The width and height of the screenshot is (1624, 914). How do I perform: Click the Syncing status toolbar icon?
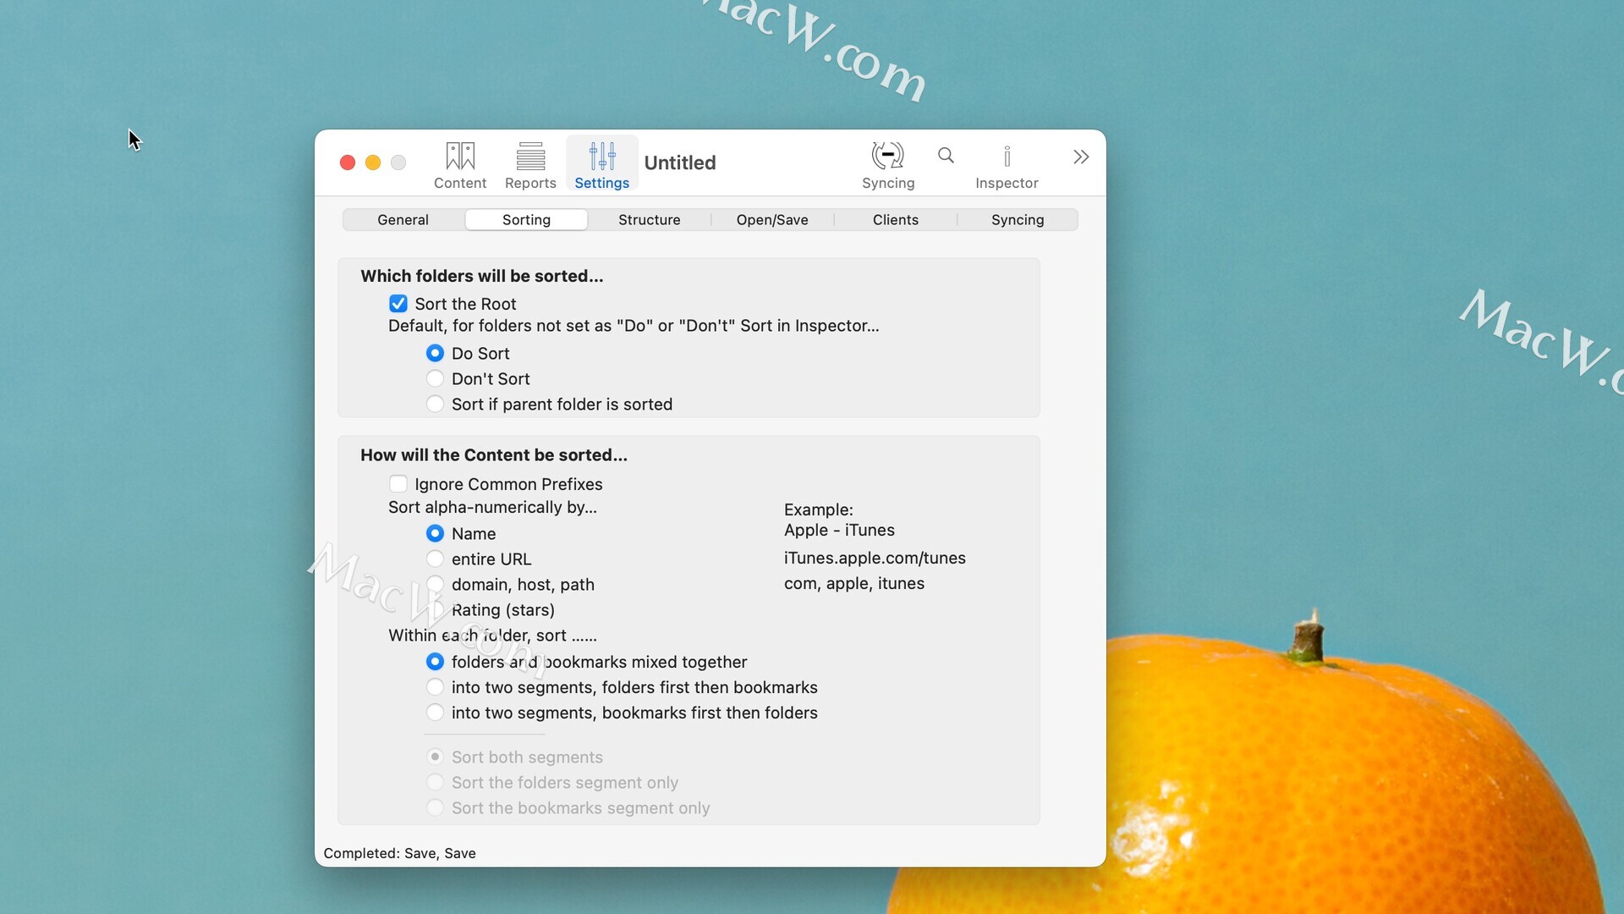tap(888, 156)
